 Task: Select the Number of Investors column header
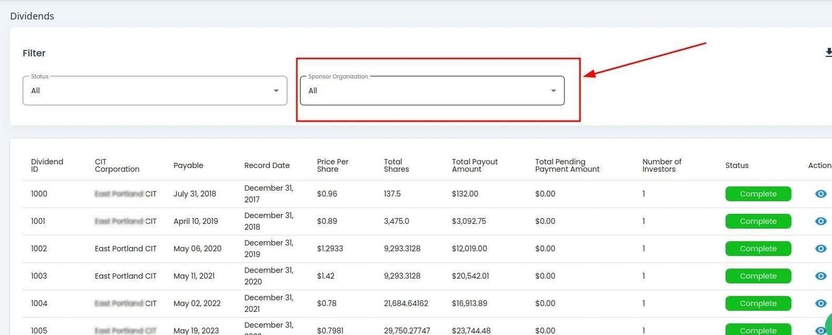(x=661, y=166)
